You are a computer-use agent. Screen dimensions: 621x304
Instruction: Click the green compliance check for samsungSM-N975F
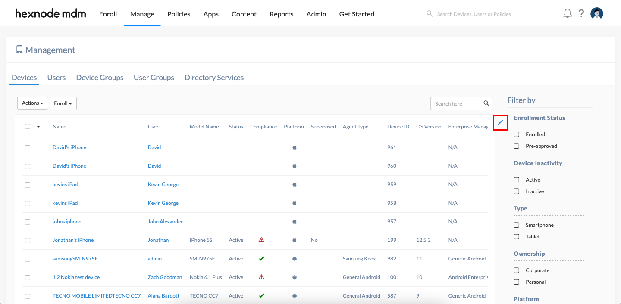(261, 258)
